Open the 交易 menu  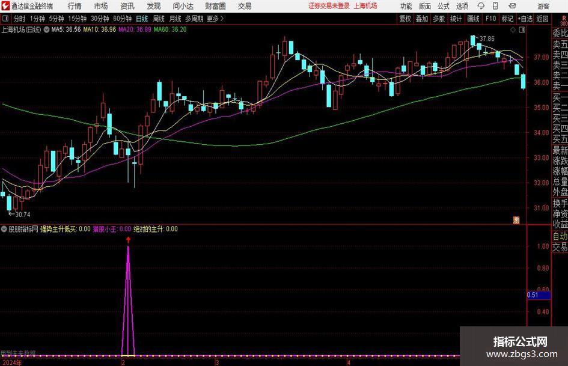245,6
